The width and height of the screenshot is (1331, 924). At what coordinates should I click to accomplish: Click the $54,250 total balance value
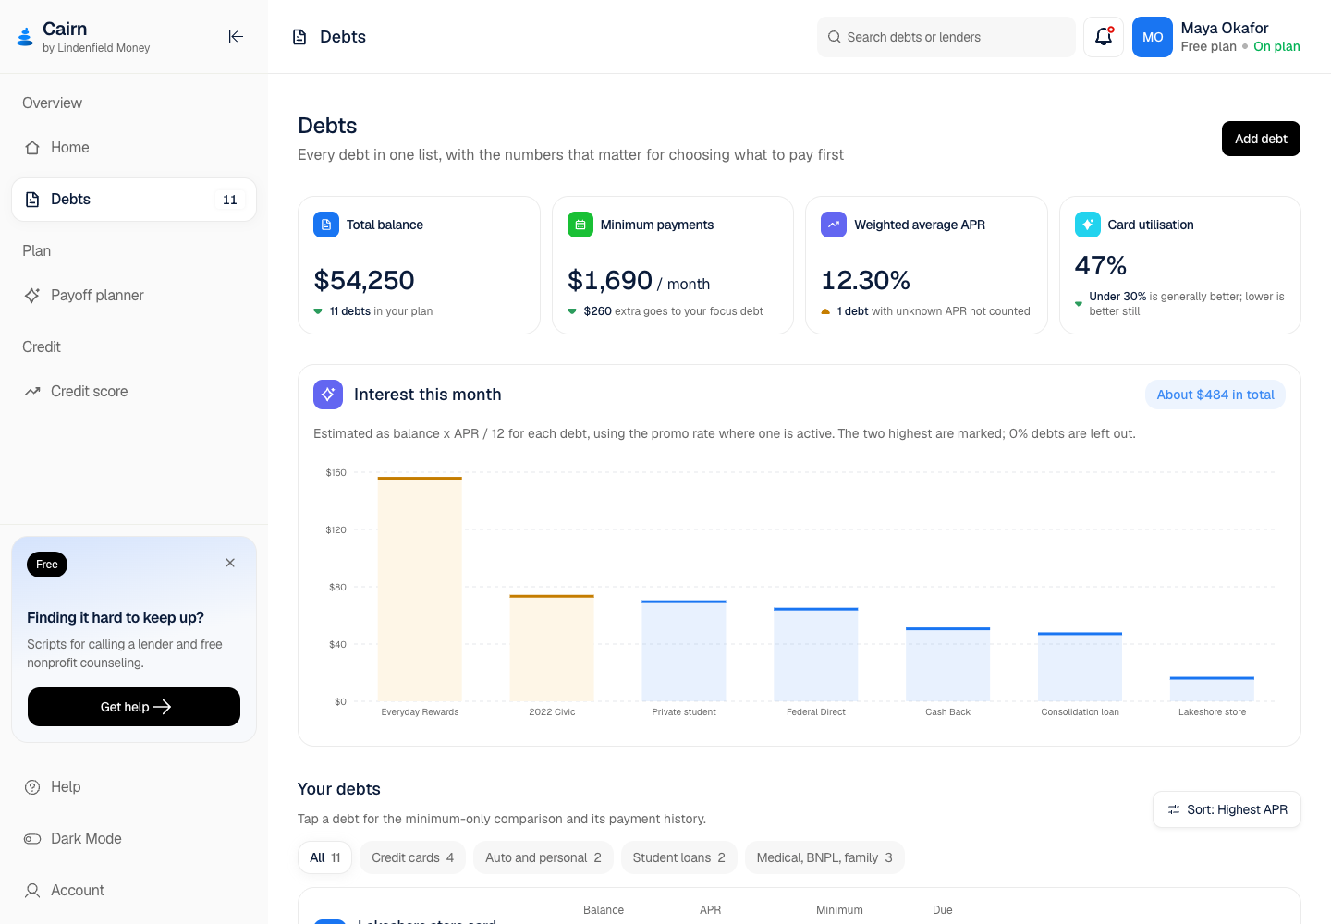click(x=364, y=280)
